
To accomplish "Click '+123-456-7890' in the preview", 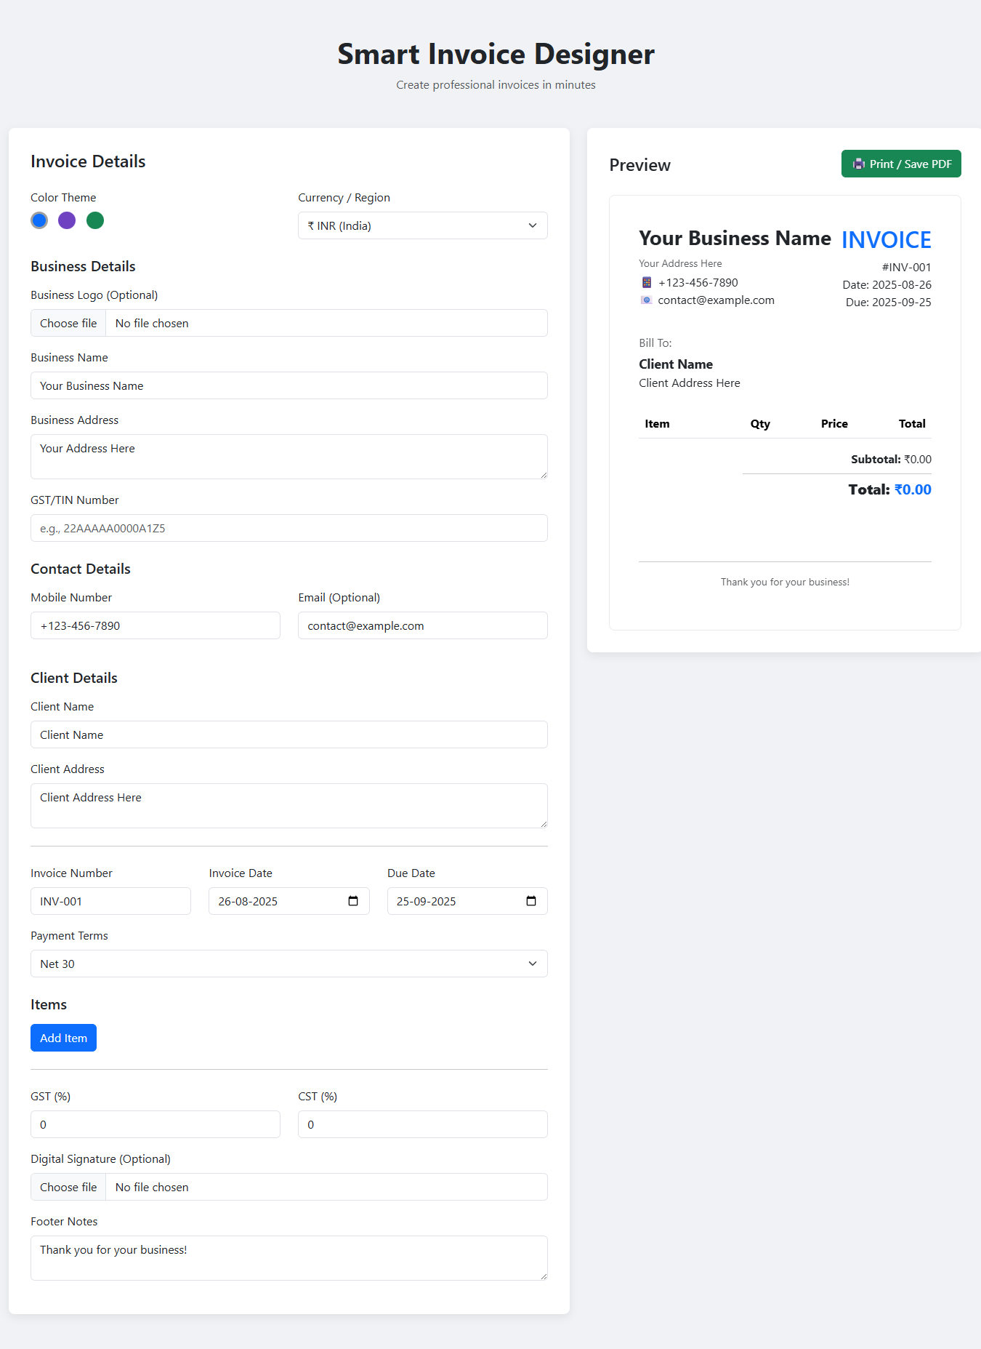I will pyautogui.click(x=698, y=282).
